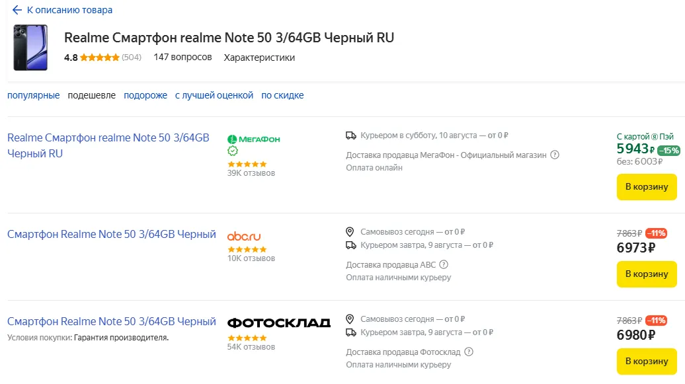Sort offers by подороже
Screen dimensions: 685x384
(x=145, y=95)
